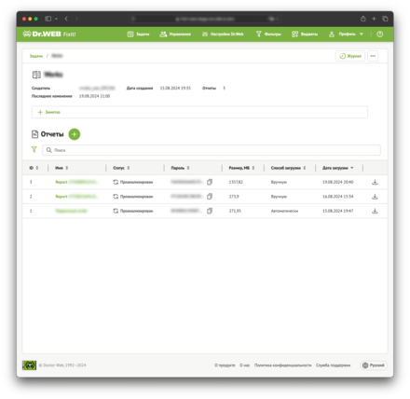Sort by Дата загрузки column arrow

(x=352, y=168)
